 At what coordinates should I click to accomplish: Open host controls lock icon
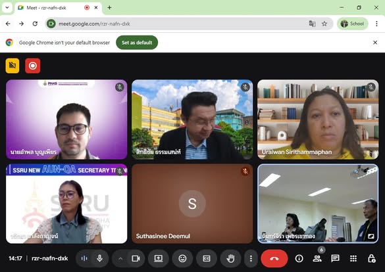coord(371,258)
